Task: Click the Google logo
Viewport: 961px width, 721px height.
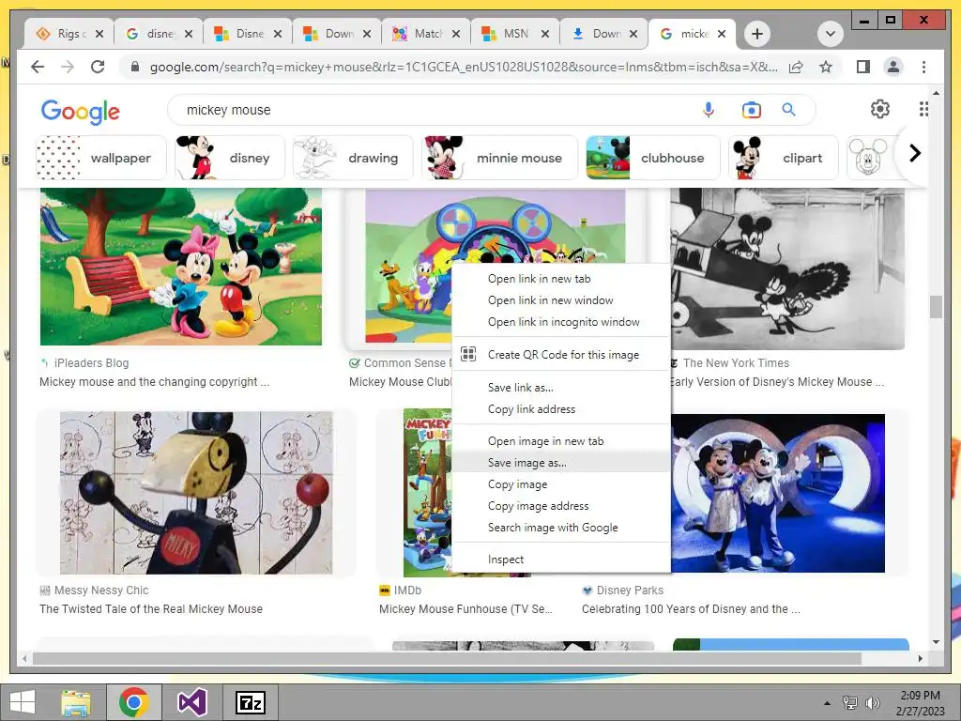Action: coord(81,112)
